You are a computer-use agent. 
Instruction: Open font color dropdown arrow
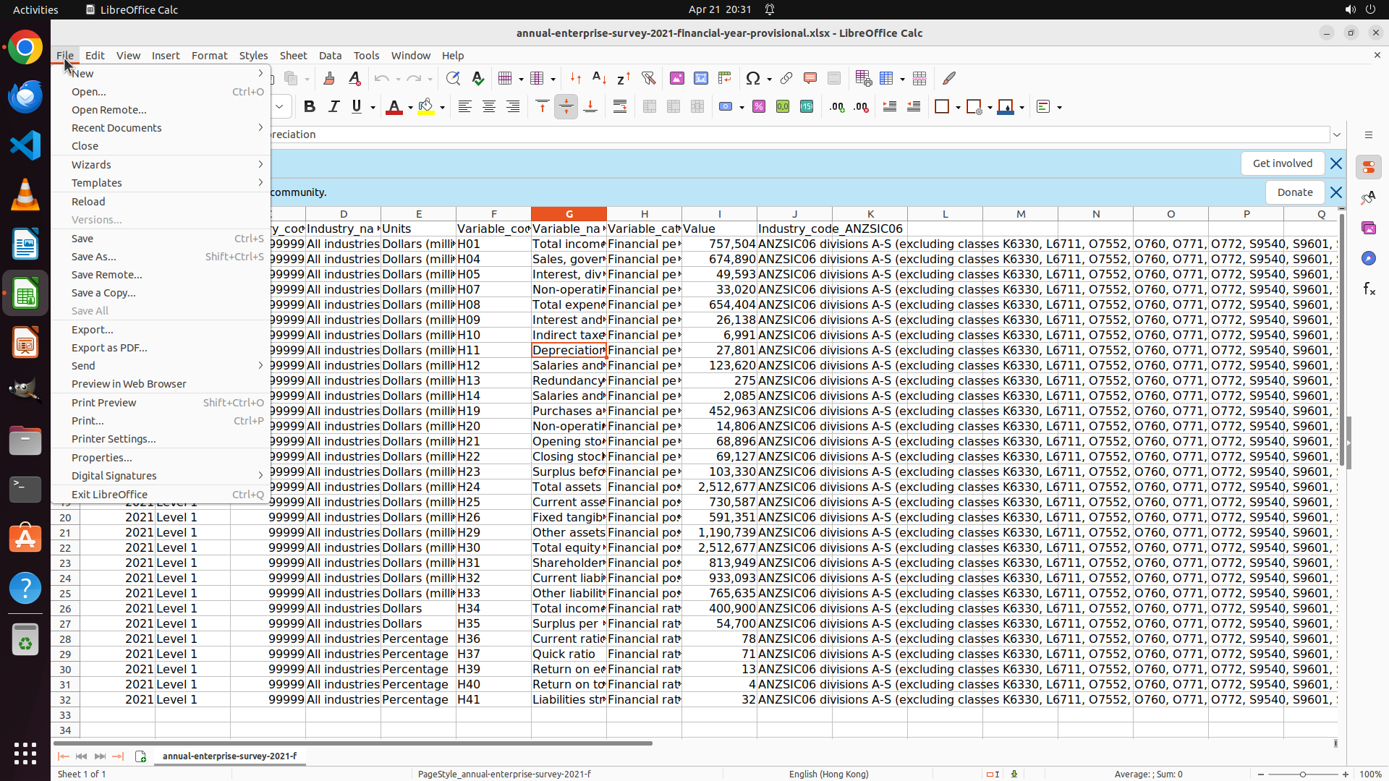click(x=410, y=108)
